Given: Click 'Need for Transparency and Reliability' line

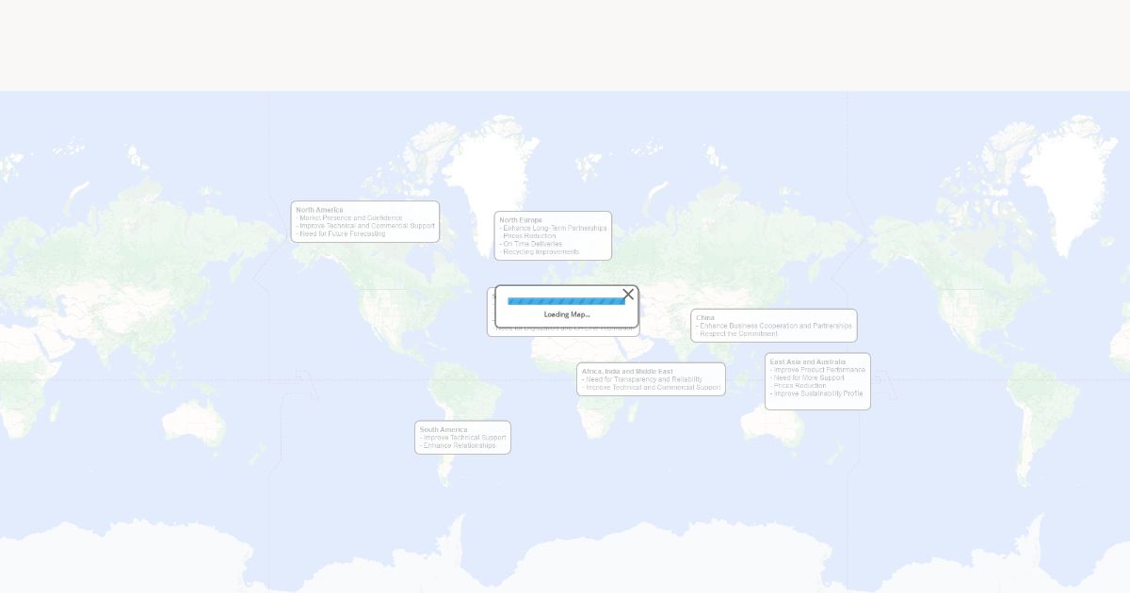Looking at the screenshot, I should (642, 379).
